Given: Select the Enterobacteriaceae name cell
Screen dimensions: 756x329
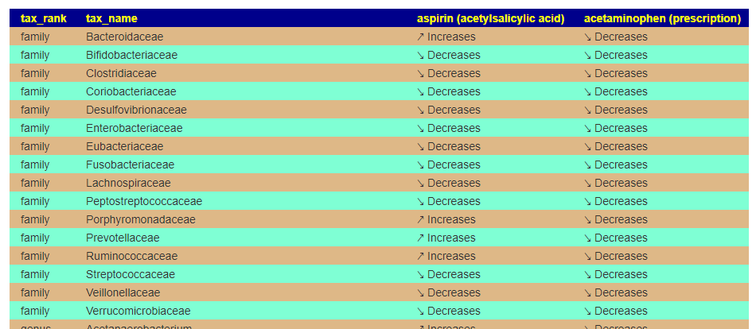Looking at the screenshot, I should click(x=134, y=128).
